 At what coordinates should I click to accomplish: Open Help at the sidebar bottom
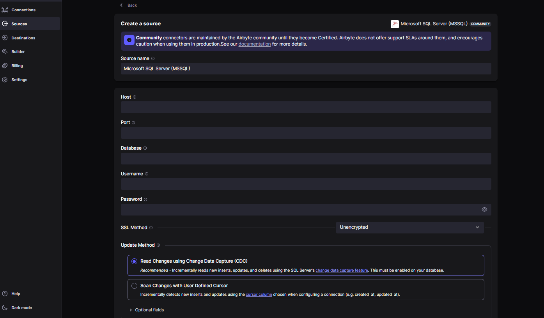pyautogui.click(x=16, y=293)
